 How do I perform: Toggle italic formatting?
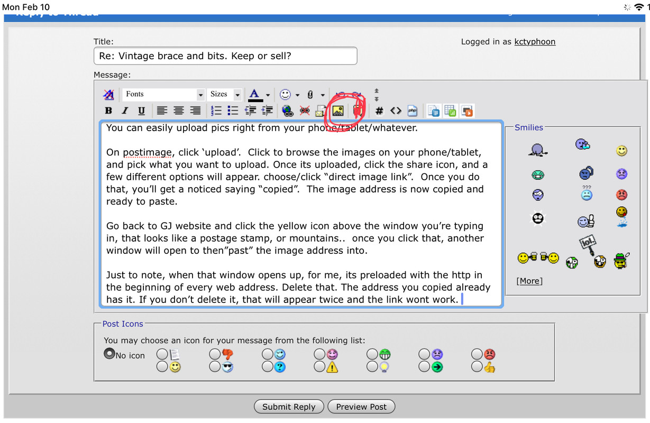pos(125,111)
